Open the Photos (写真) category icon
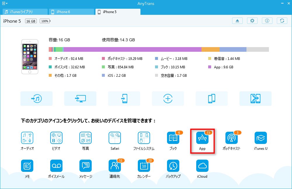292x189 pixels. pyautogui.click(x=86, y=138)
